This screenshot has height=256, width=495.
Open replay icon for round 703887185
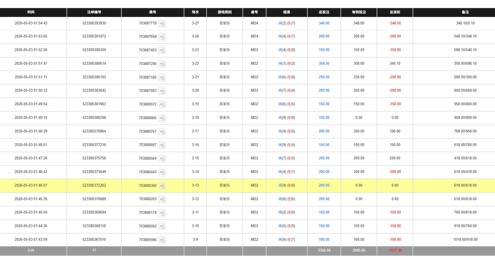point(162,77)
